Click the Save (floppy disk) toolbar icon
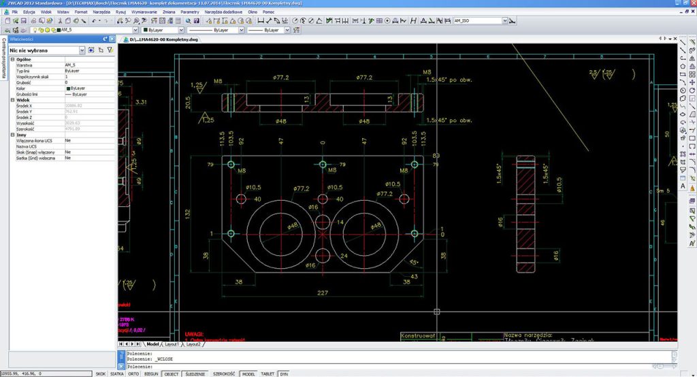This screenshot has width=697, height=377. click(24, 21)
